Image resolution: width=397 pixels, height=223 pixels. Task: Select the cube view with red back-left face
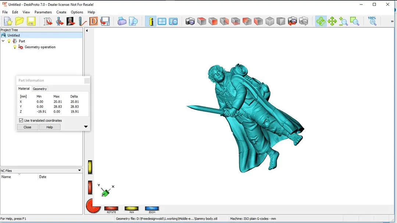click(247, 21)
